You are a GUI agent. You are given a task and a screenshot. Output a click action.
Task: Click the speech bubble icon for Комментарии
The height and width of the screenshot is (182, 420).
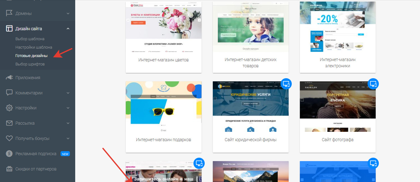[9, 93]
